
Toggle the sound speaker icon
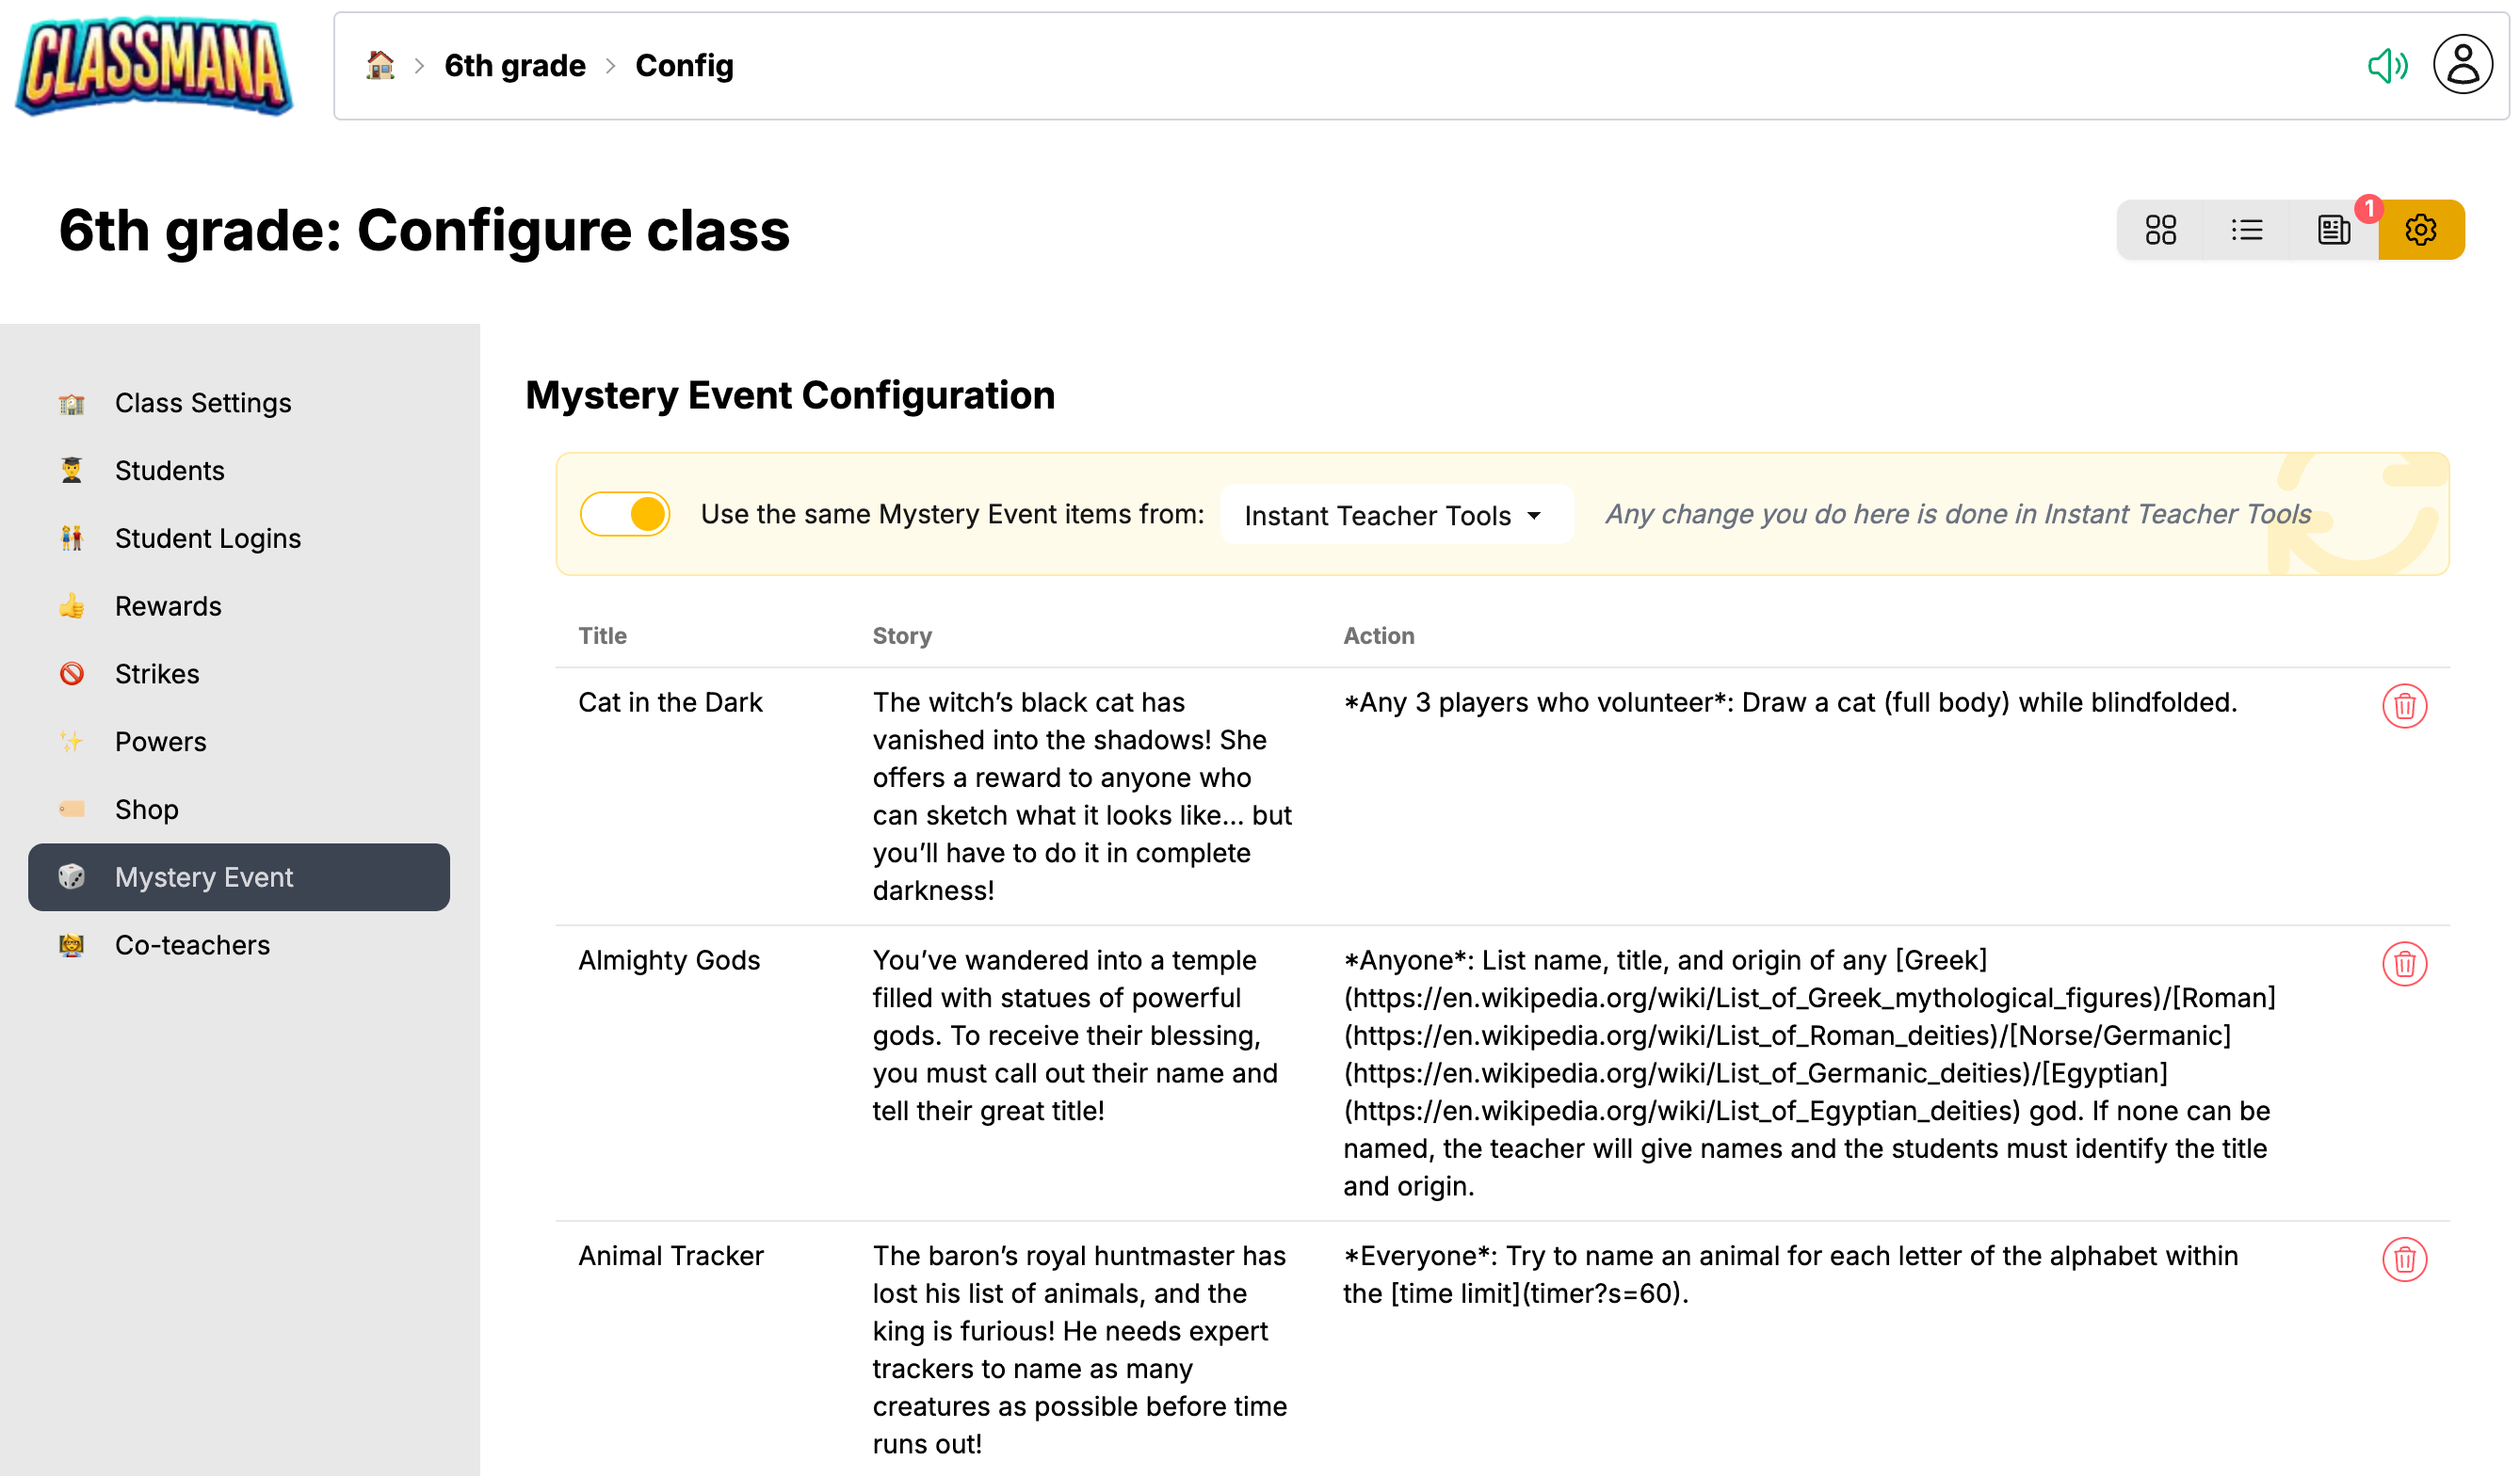[x=2387, y=66]
